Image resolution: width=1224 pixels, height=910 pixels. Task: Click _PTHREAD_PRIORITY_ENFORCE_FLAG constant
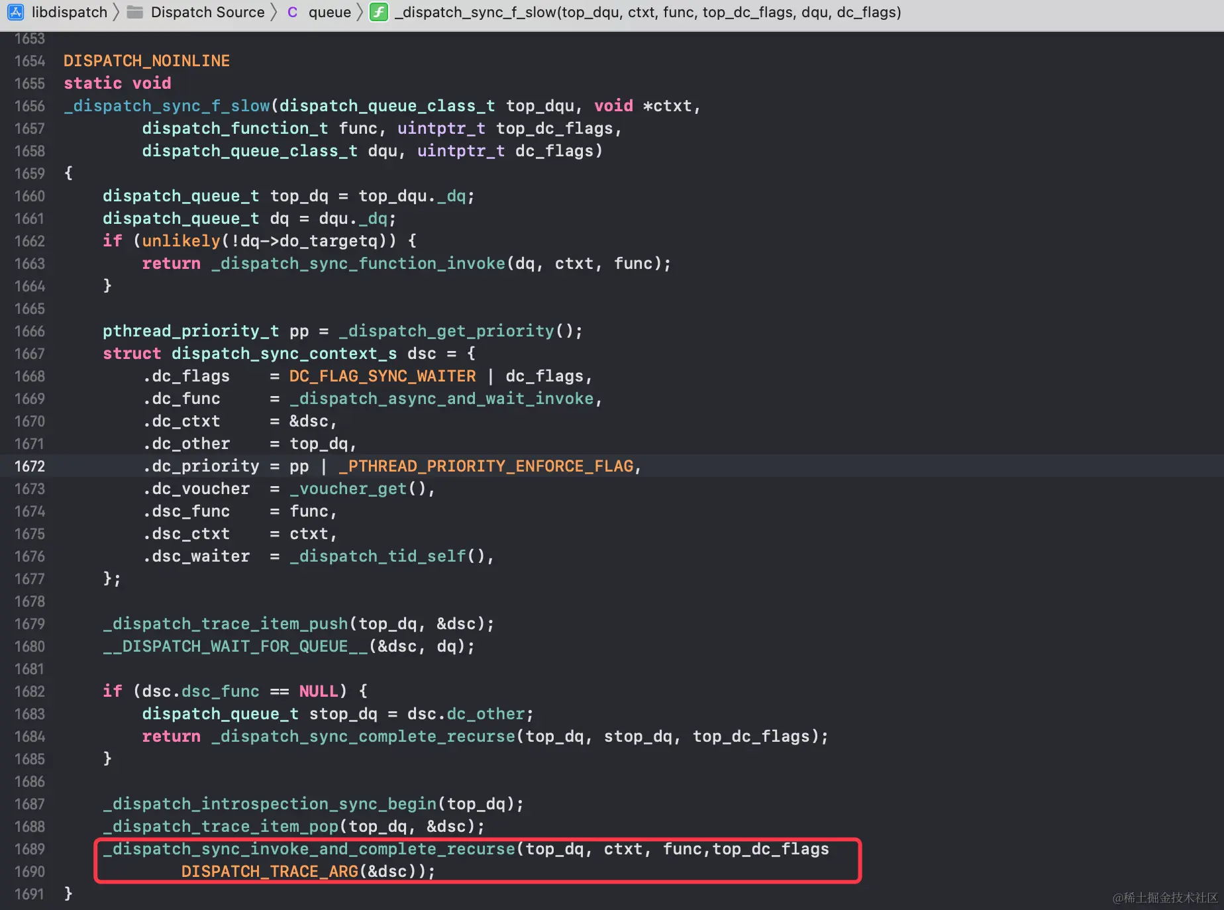click(485, 466)
